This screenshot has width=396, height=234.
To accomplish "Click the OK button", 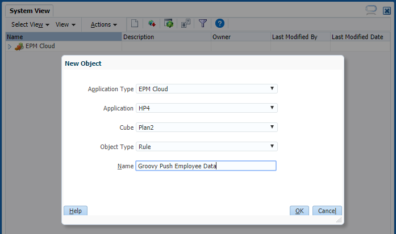I will 299,211.
